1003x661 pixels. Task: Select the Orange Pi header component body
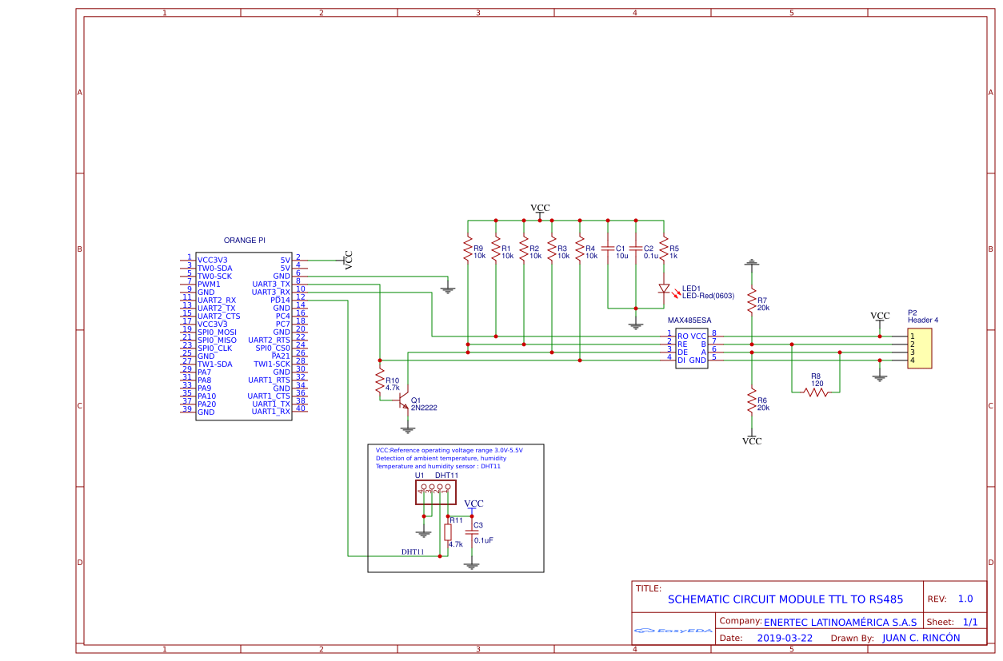pos(244,336)
